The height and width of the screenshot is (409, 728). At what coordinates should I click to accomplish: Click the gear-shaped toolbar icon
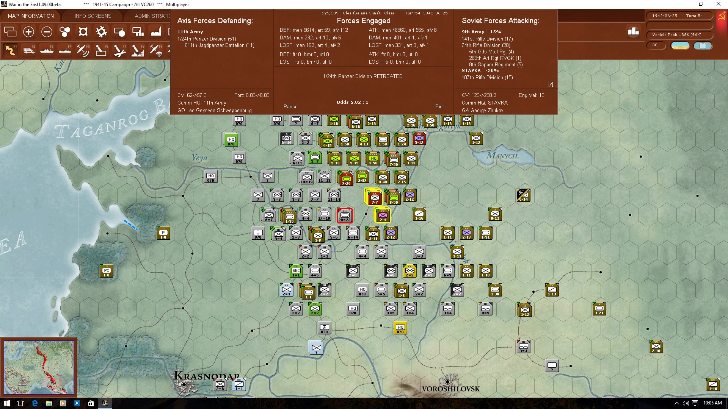[x=101, y=32]
